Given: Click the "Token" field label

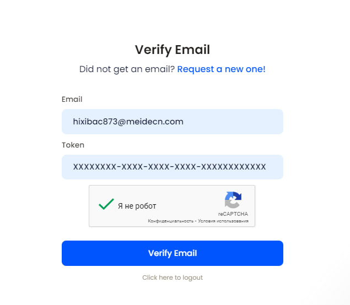Looking at the screenshot, I should pyautogui.click(x=73, y=145).
